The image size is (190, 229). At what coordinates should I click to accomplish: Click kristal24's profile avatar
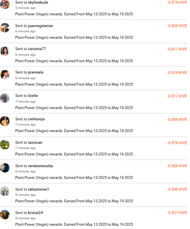(x=5, y=215)
